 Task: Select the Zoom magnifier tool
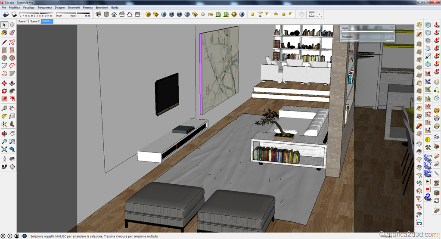coord(4,141)
